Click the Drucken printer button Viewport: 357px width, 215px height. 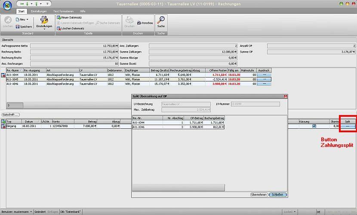[x=129, y=22]
